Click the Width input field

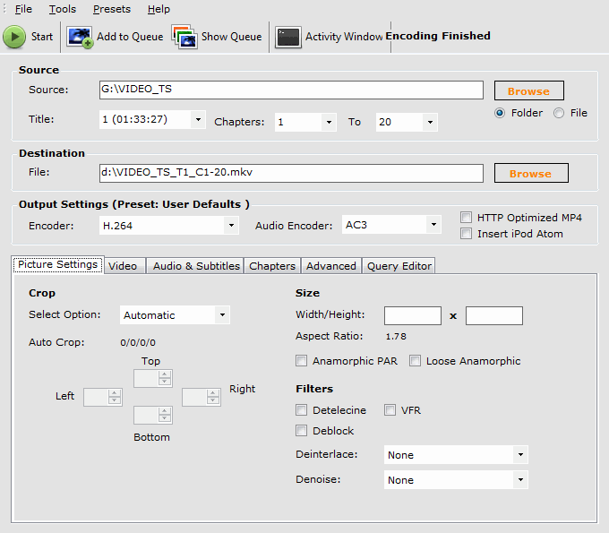(413, 315)
